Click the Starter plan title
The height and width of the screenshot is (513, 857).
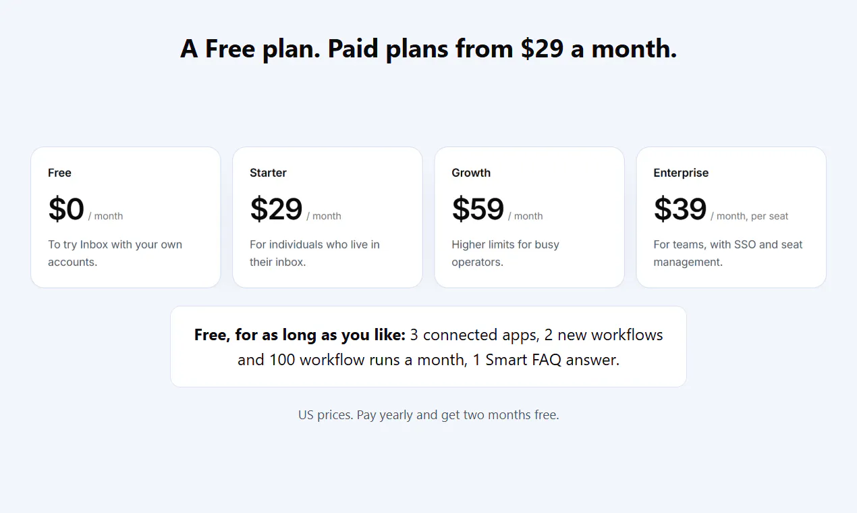point(268,173)
